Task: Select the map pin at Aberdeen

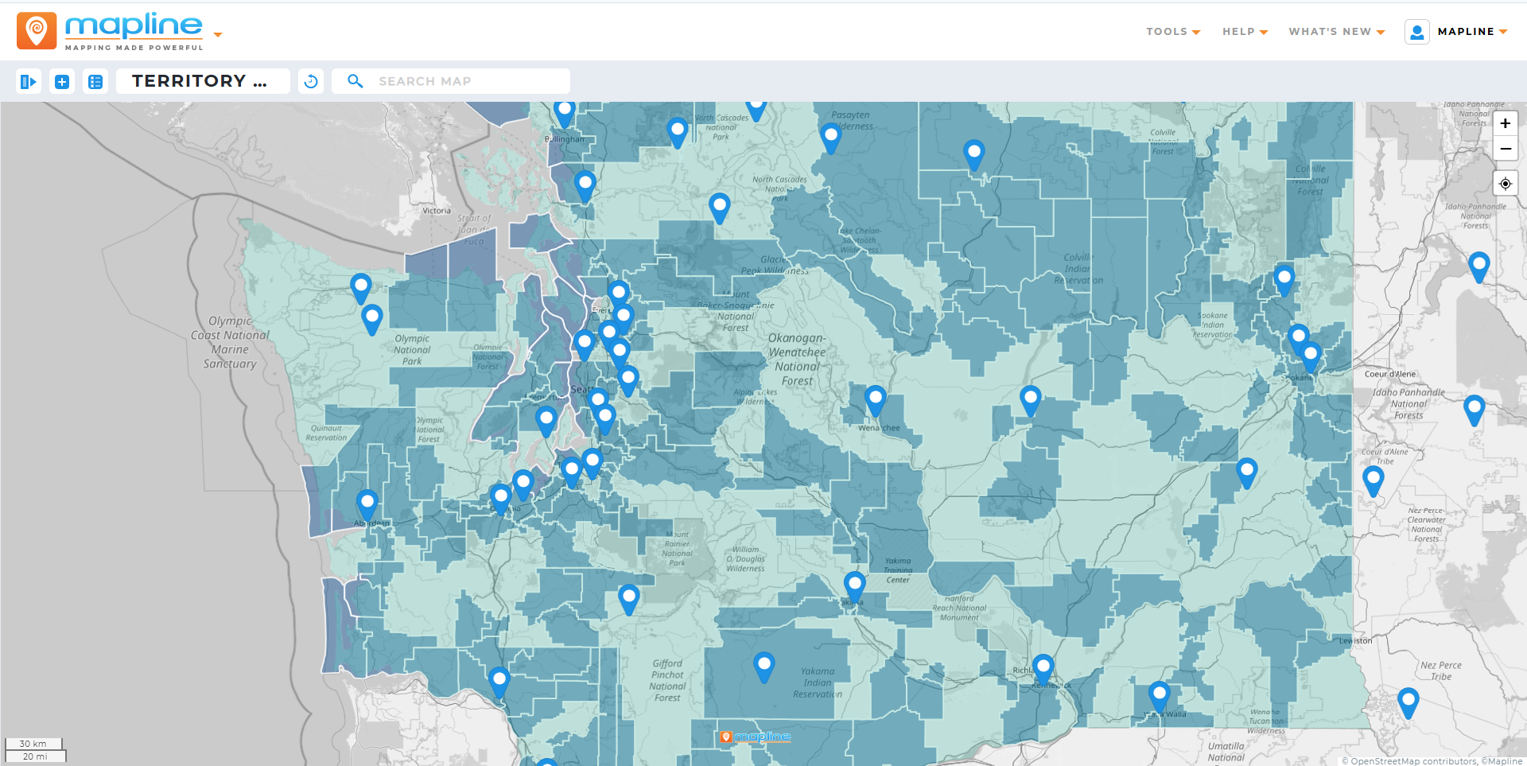Action: (367, 505)
